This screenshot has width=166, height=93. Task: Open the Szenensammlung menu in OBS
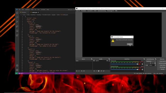coord(102,11)
